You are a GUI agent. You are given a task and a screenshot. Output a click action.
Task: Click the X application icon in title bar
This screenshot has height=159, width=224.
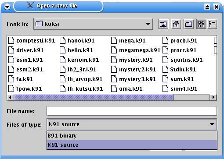30,6
